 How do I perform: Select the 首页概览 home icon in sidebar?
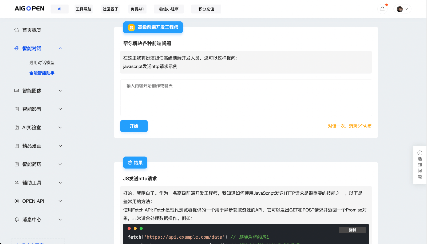click(17, 30)
